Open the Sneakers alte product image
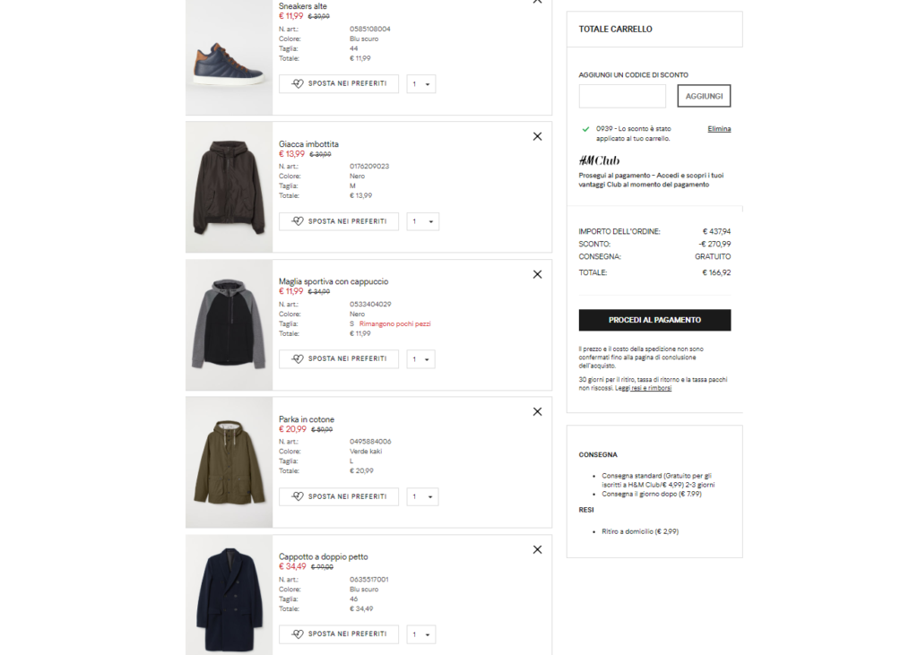This screenshot has height=655, width=918. [x=229, y=57]
